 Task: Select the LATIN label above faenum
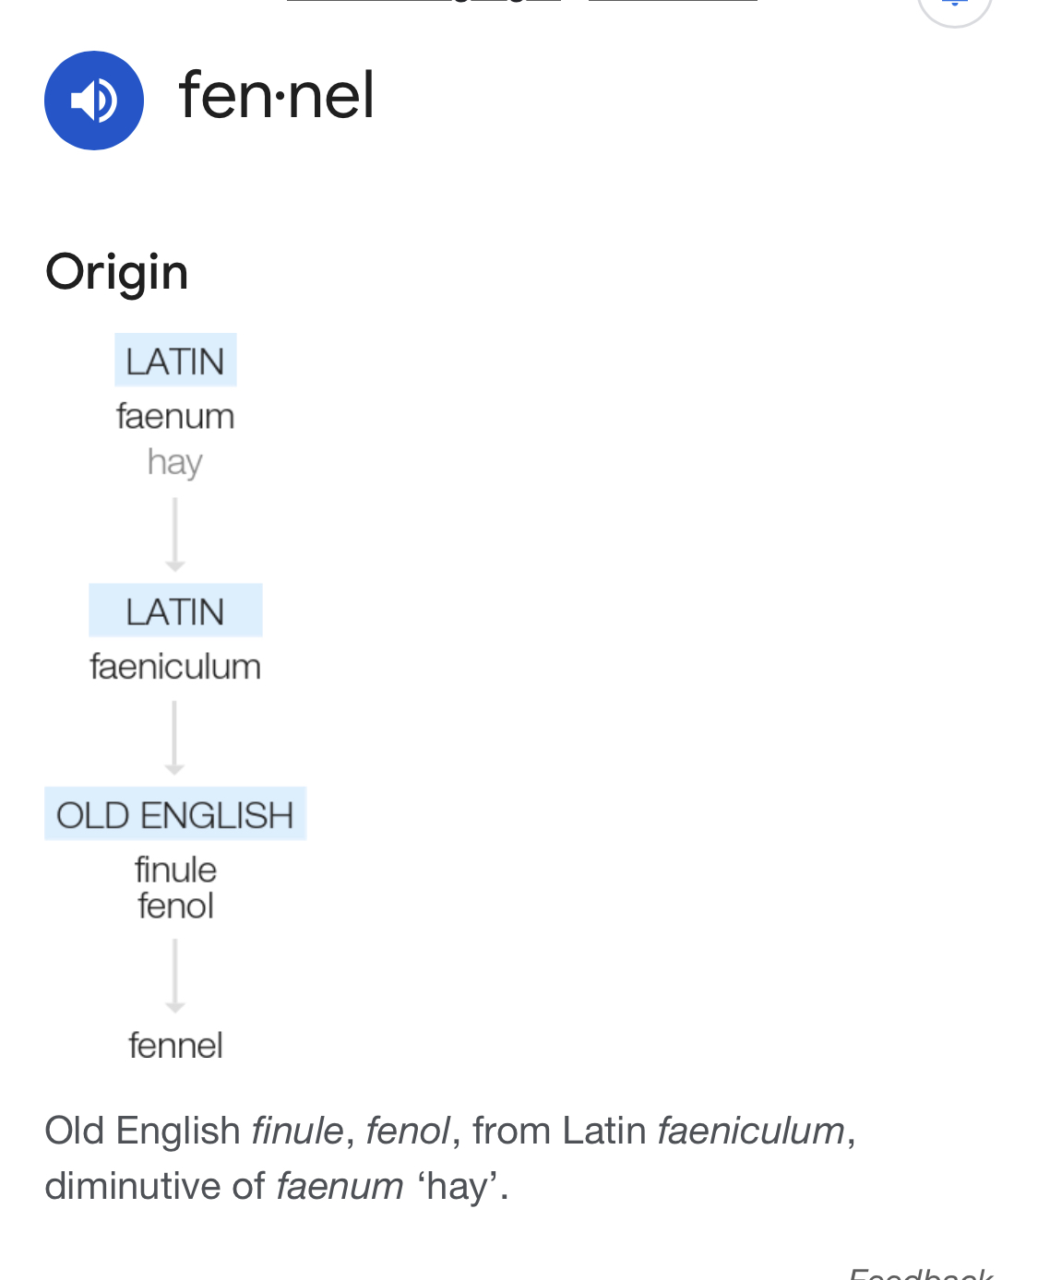tap(175, 361)
